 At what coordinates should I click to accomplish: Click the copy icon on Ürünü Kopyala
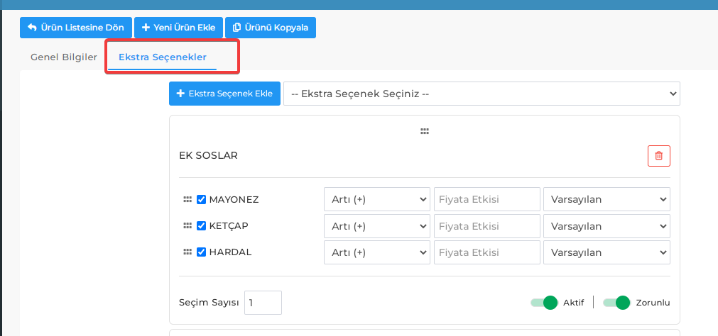click(x=236, y=28)
